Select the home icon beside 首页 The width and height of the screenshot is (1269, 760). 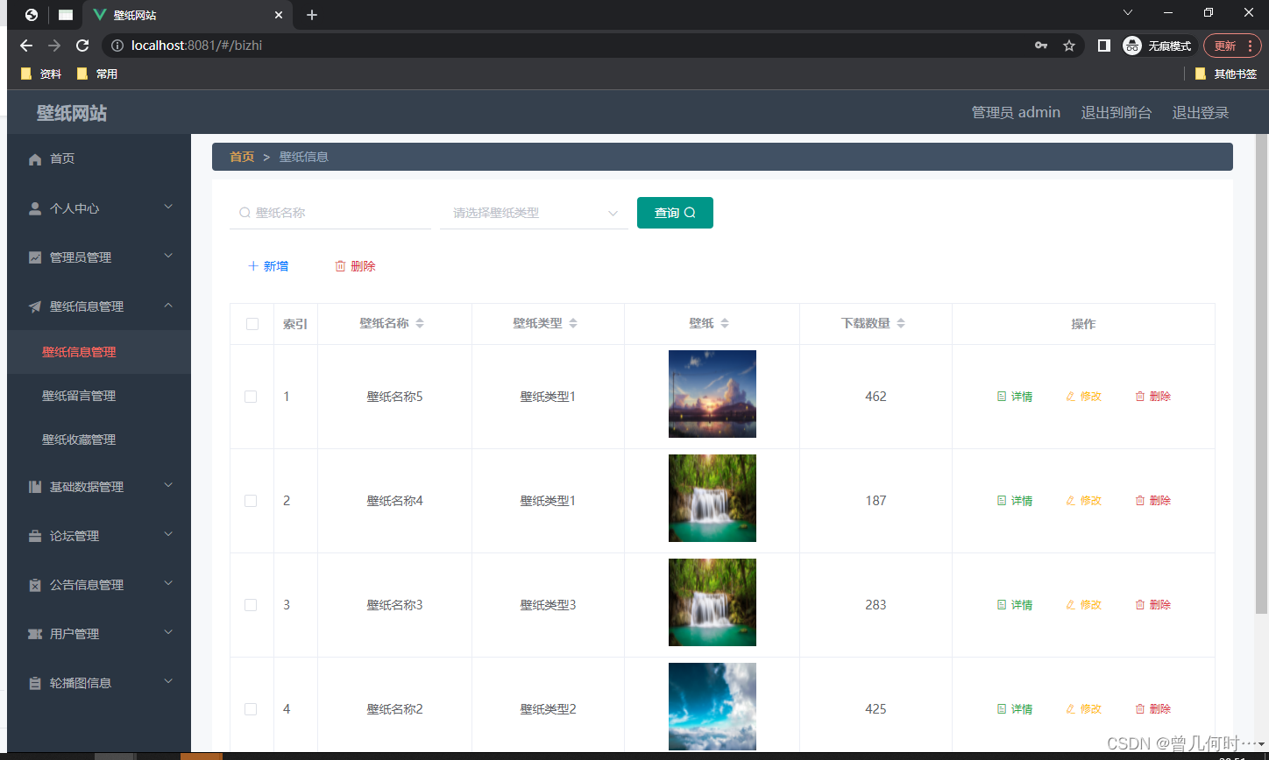point(35,158)
